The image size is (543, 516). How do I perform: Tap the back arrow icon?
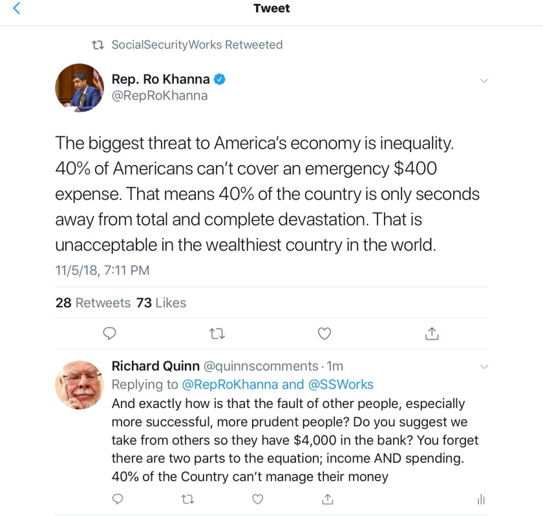[x=17, y=8]
